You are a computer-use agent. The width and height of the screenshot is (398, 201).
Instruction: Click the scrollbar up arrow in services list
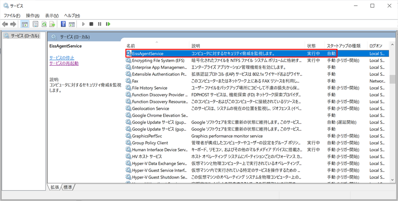click(x=392, y=45)
